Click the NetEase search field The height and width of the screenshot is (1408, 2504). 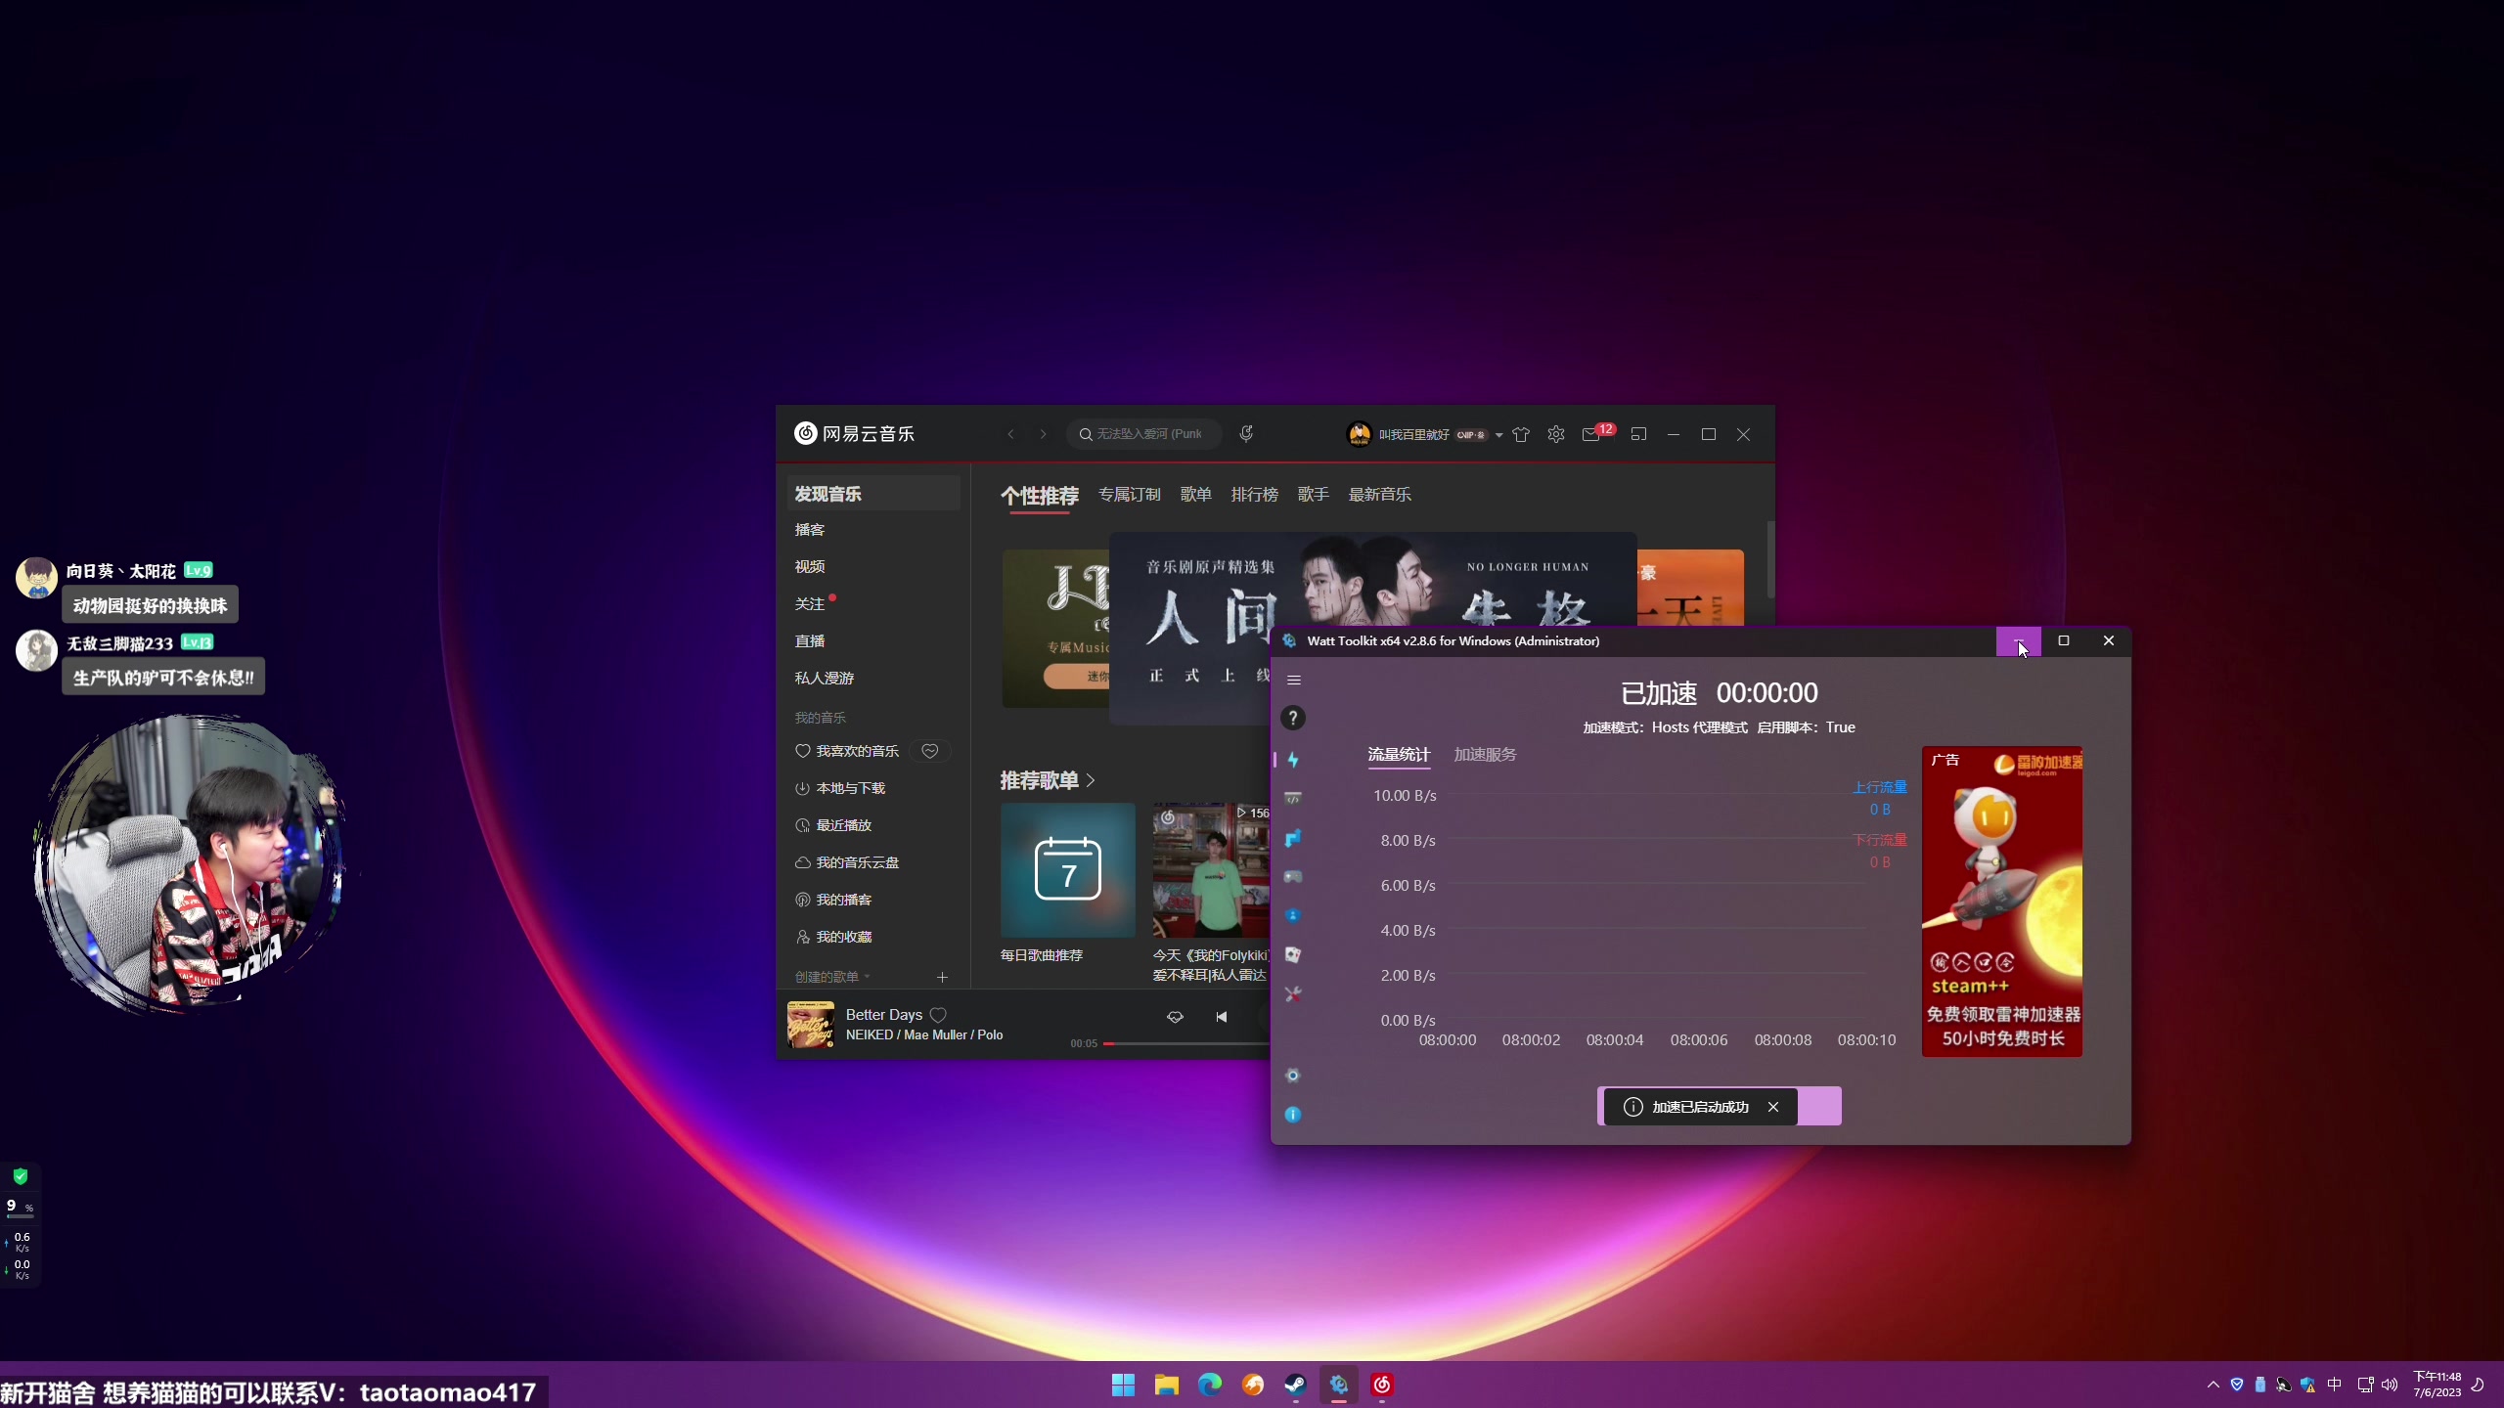point(1144,434)
